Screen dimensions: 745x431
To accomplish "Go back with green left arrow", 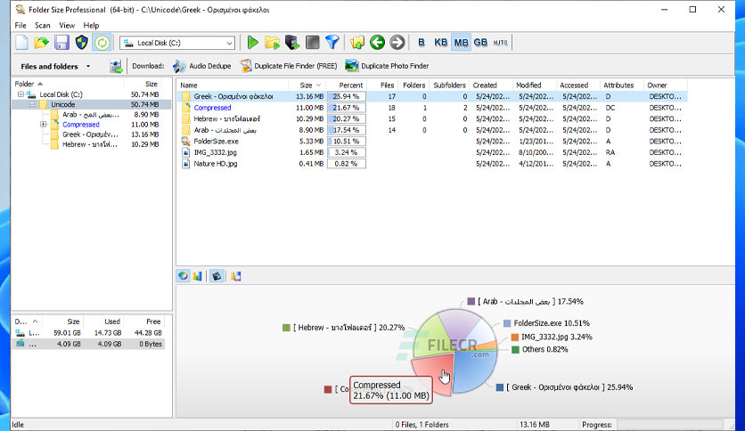I will click(x=377, y=43).
